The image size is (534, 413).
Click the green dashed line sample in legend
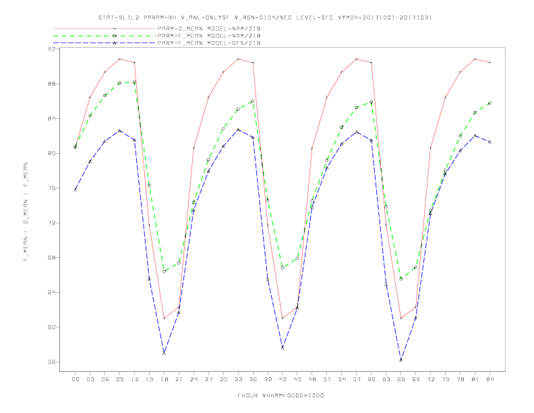click(105, 36)
